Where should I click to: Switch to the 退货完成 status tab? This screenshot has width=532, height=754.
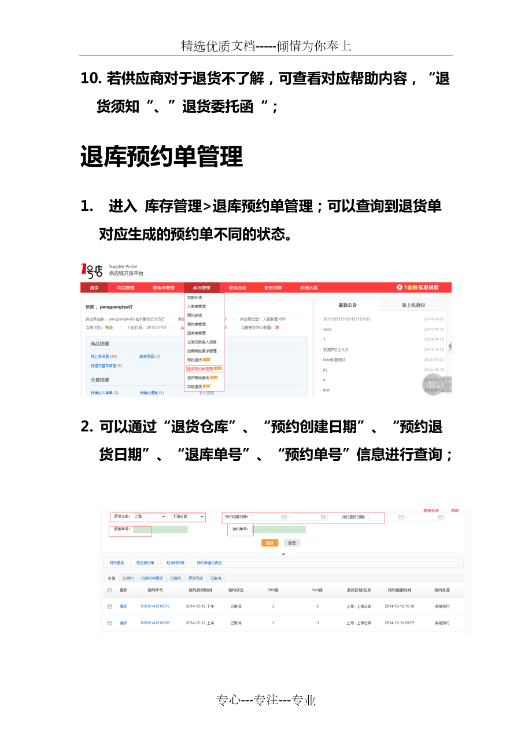click(x=195, y=579)
